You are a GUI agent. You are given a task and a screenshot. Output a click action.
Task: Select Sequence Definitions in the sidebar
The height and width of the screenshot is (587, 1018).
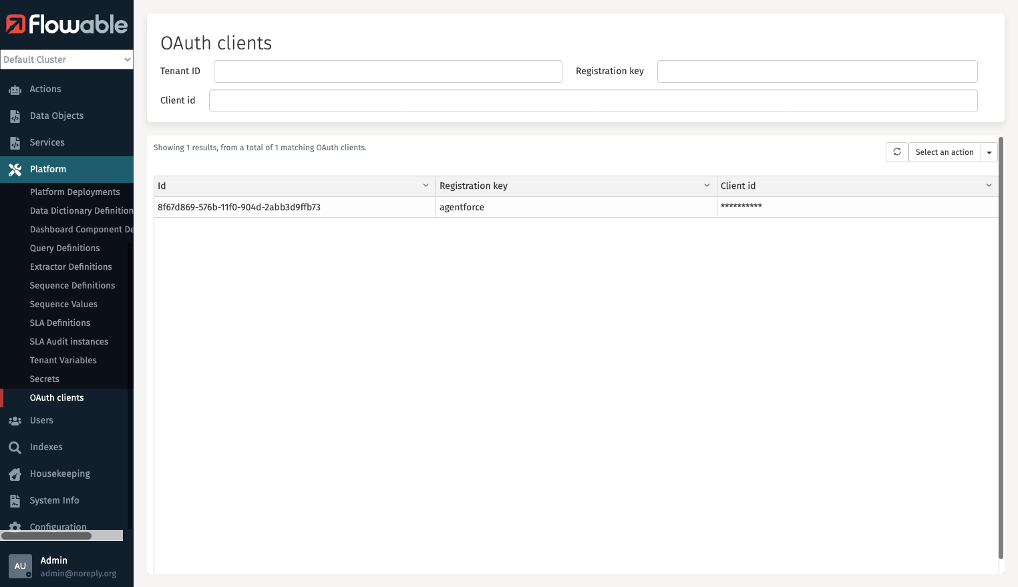pyautogui.click(x=72, y=285)
